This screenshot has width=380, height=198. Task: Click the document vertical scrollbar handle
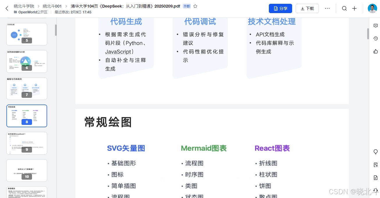(368, 34)
